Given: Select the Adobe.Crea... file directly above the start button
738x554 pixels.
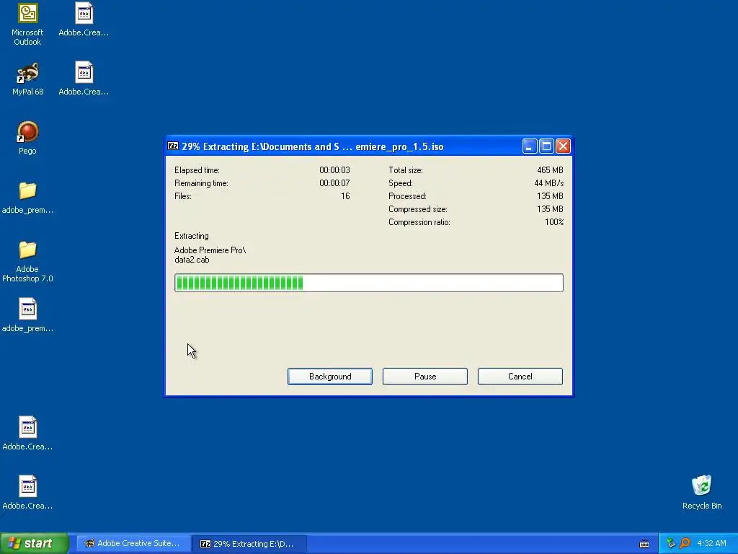Looking at the screenshot, I should point(27,493).
